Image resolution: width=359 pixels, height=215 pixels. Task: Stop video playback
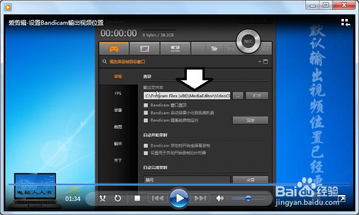coord(137,198)
